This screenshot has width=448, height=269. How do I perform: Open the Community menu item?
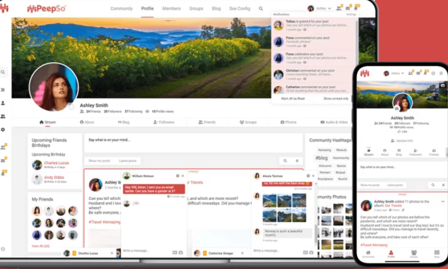122,9
